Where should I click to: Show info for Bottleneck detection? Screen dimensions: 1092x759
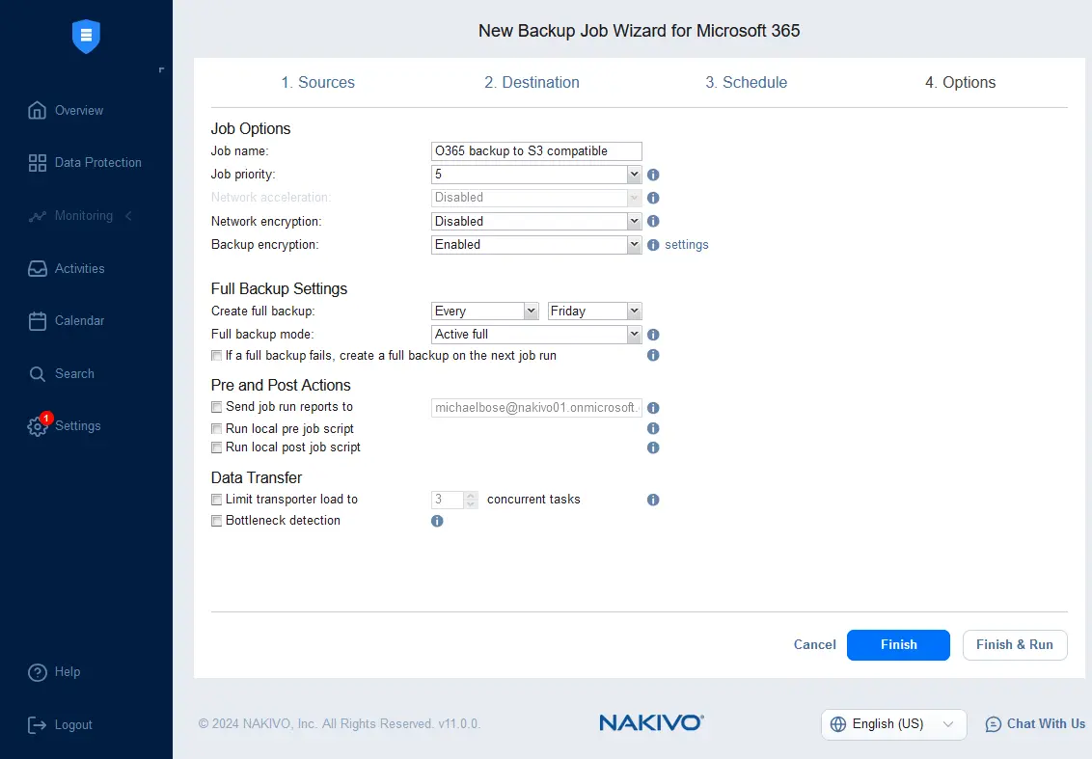click(437, 521)
